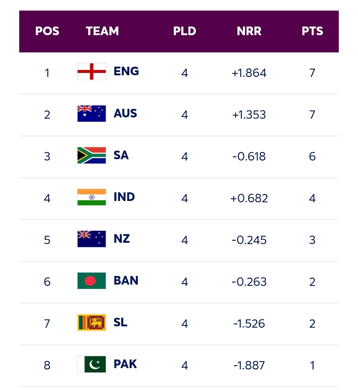Tap the PLD column header
The image size is (358, 390).
tap(185, 31)
